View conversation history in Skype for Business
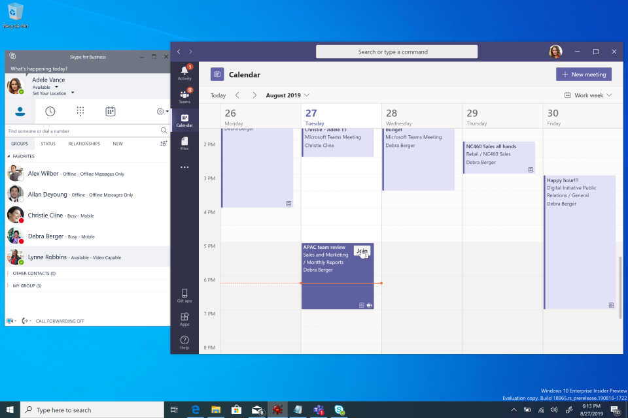Viewport: 628px width, 418px height. [x=50, y=111]
